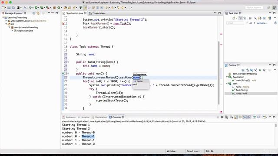278x156 pixels.
Task: Toggle Hide Fields in Outline toolbar
Action: click(x=252, y=70)
